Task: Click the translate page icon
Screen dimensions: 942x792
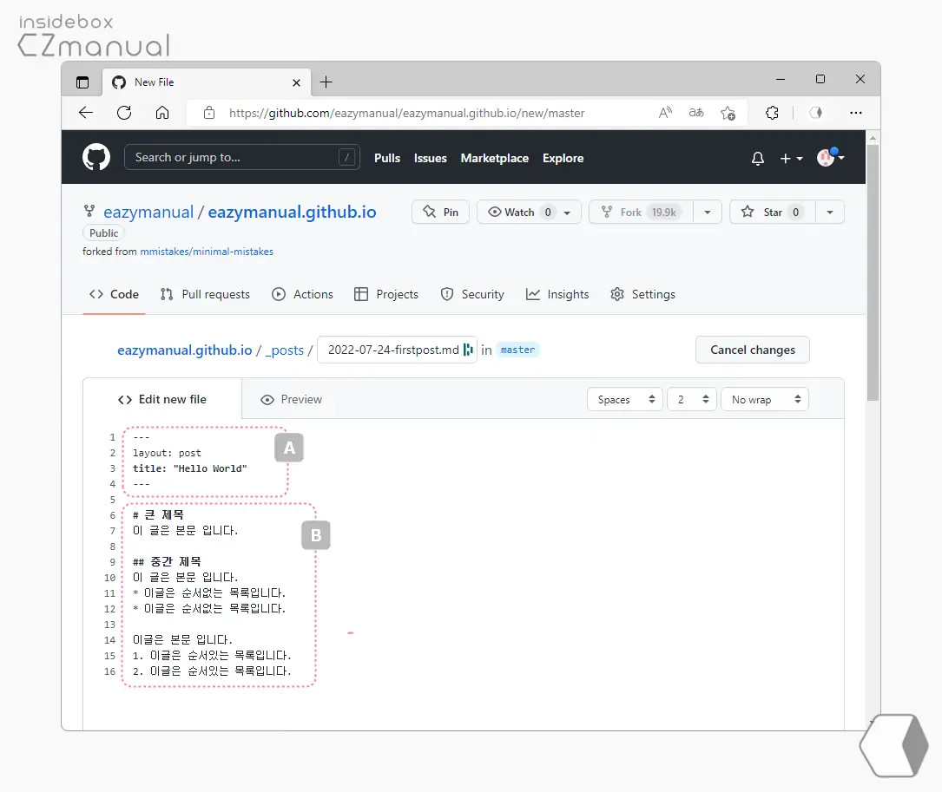Action: (696, 113)
